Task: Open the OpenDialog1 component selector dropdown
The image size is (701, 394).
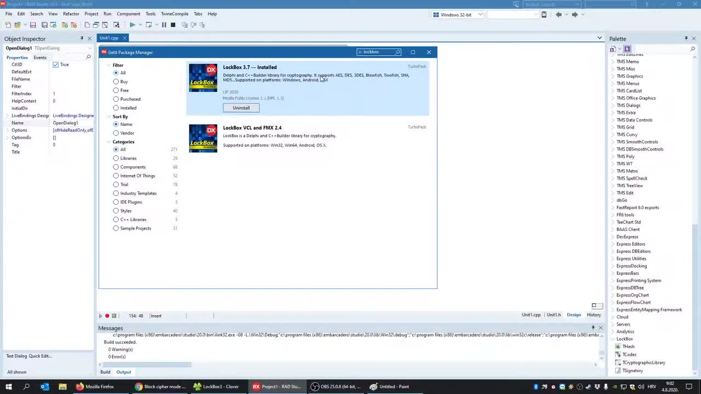Action: (x=90, y=48)
